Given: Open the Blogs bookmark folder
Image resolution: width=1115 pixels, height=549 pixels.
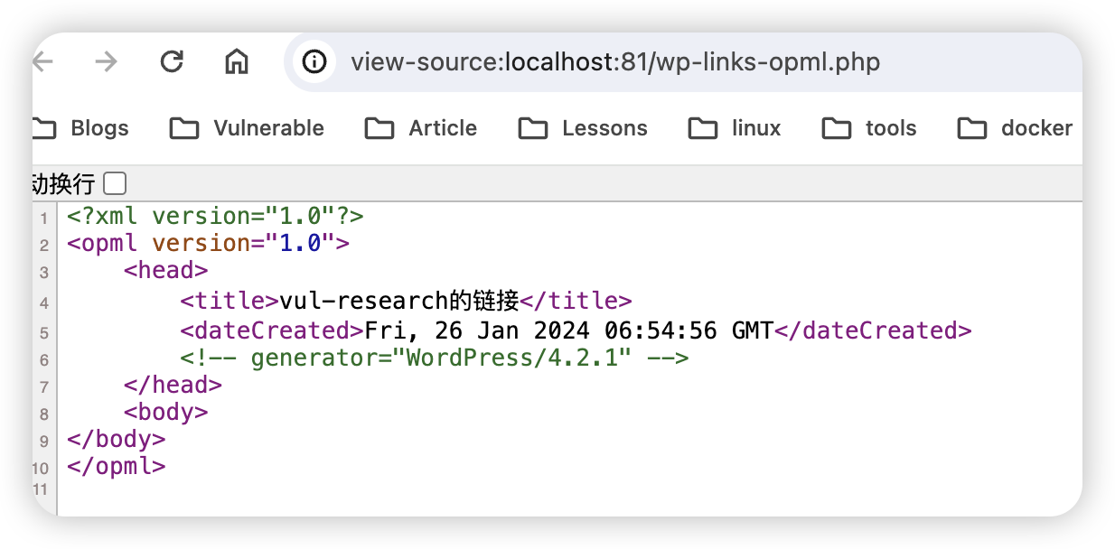Looking at the screenshot, I should pyautogui.click(x=83, y=128).
